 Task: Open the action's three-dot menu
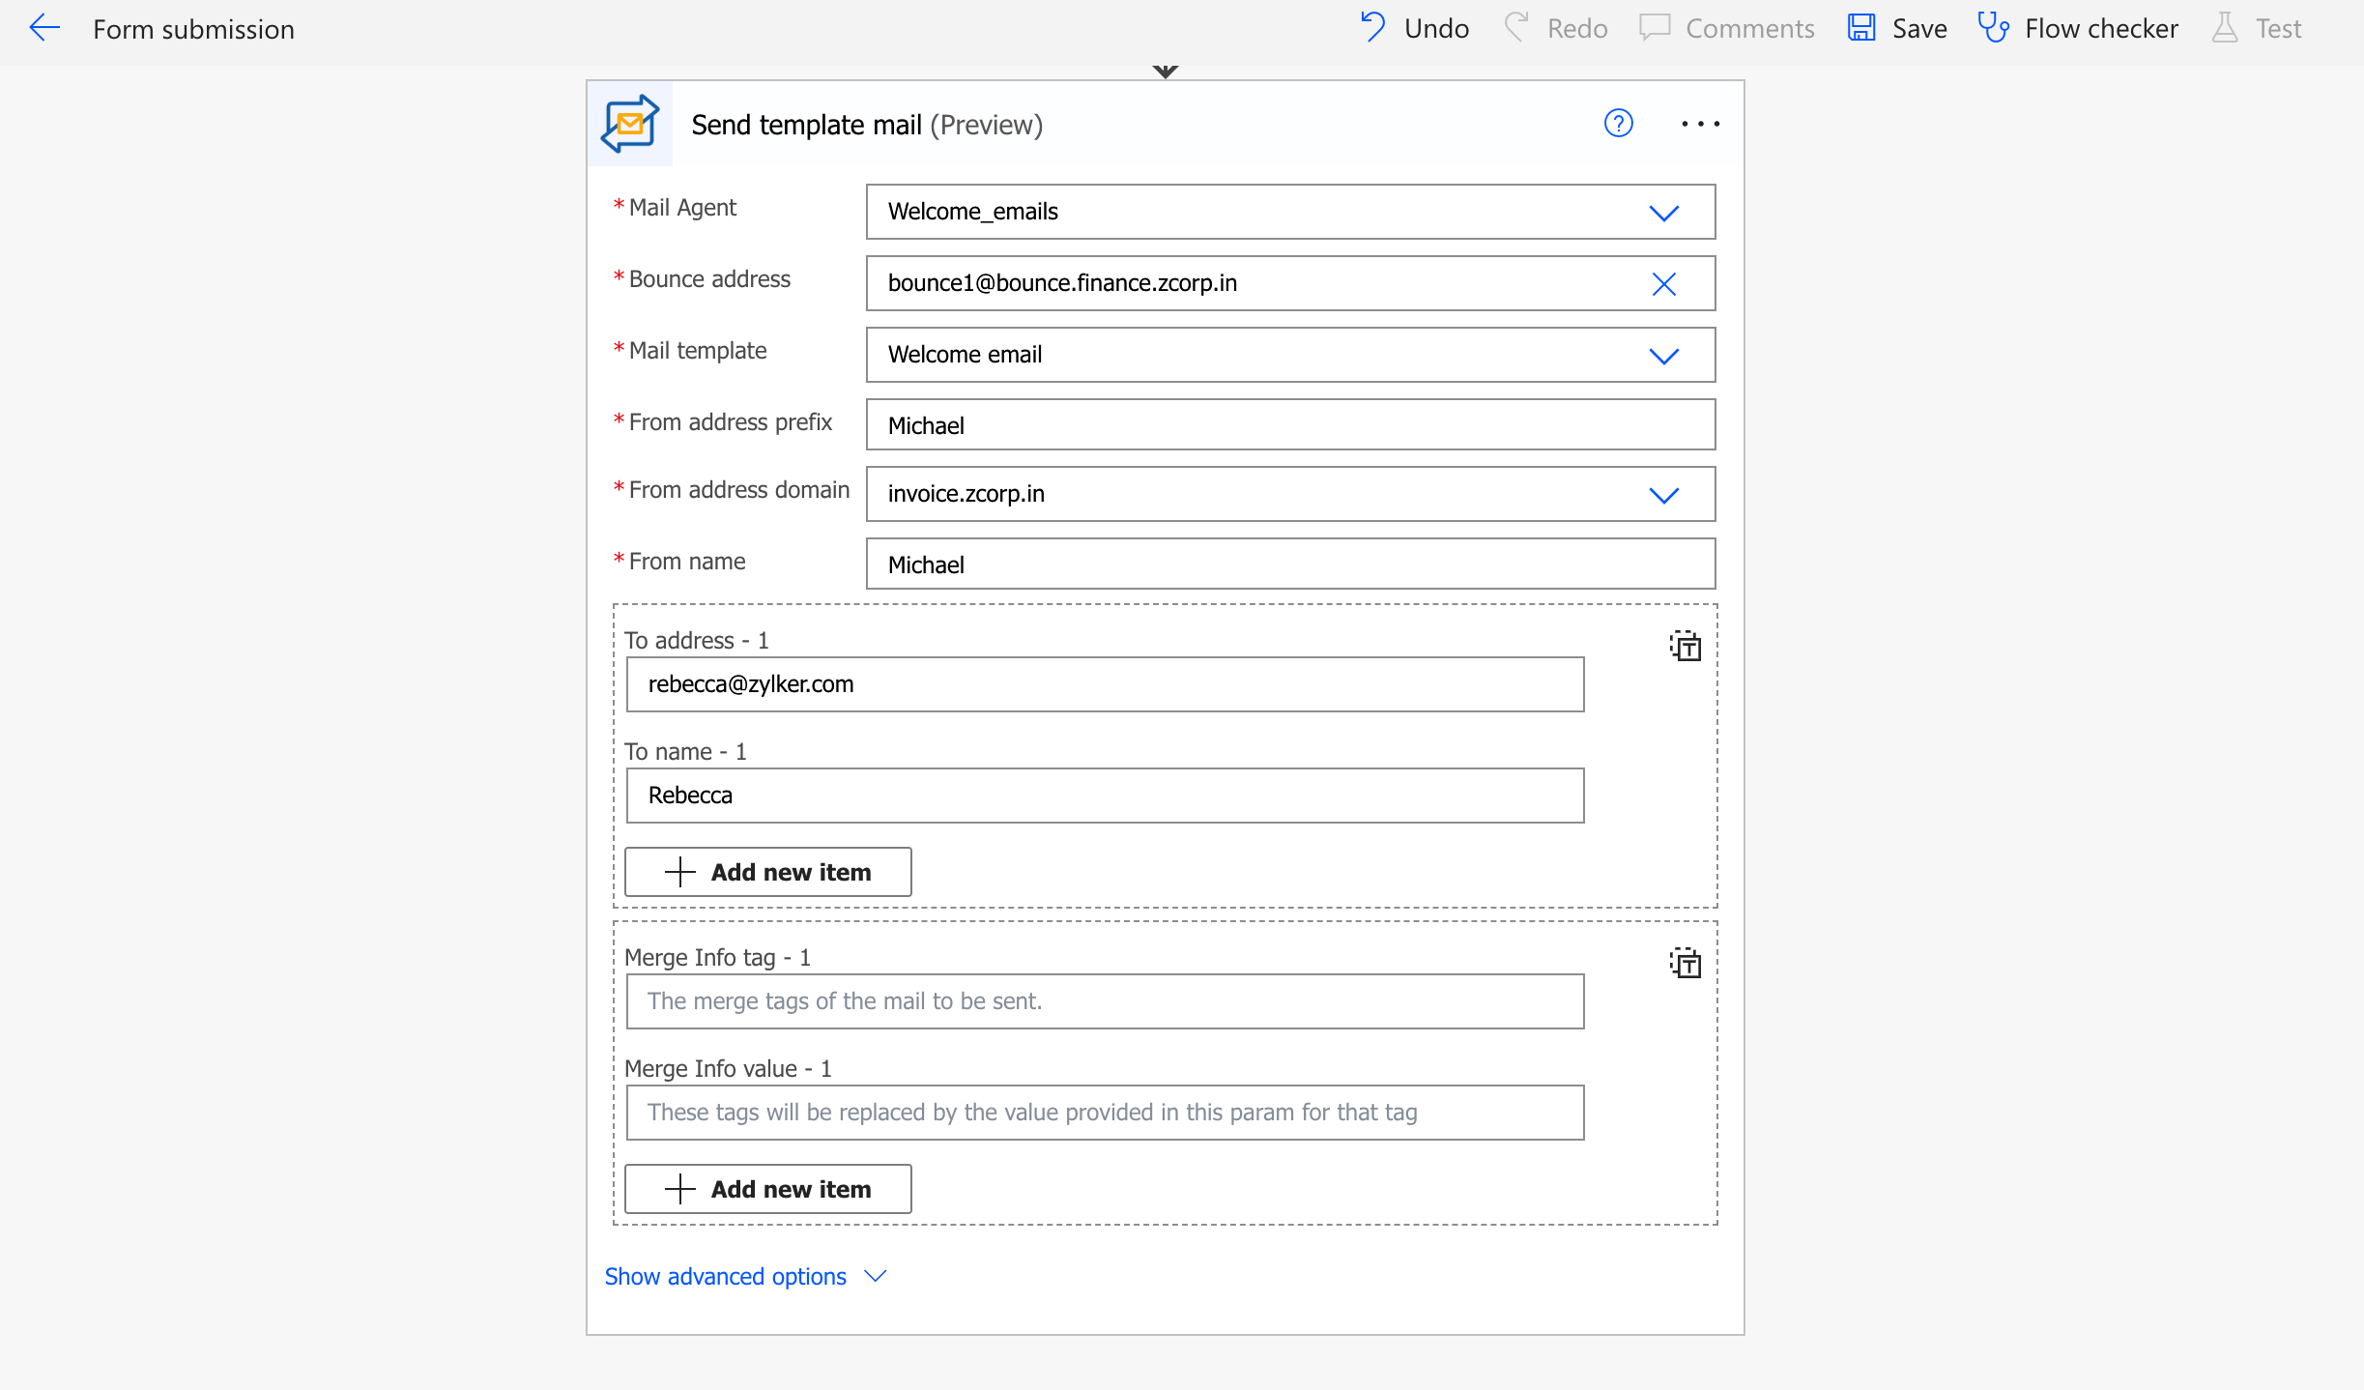pos(1700,124)
